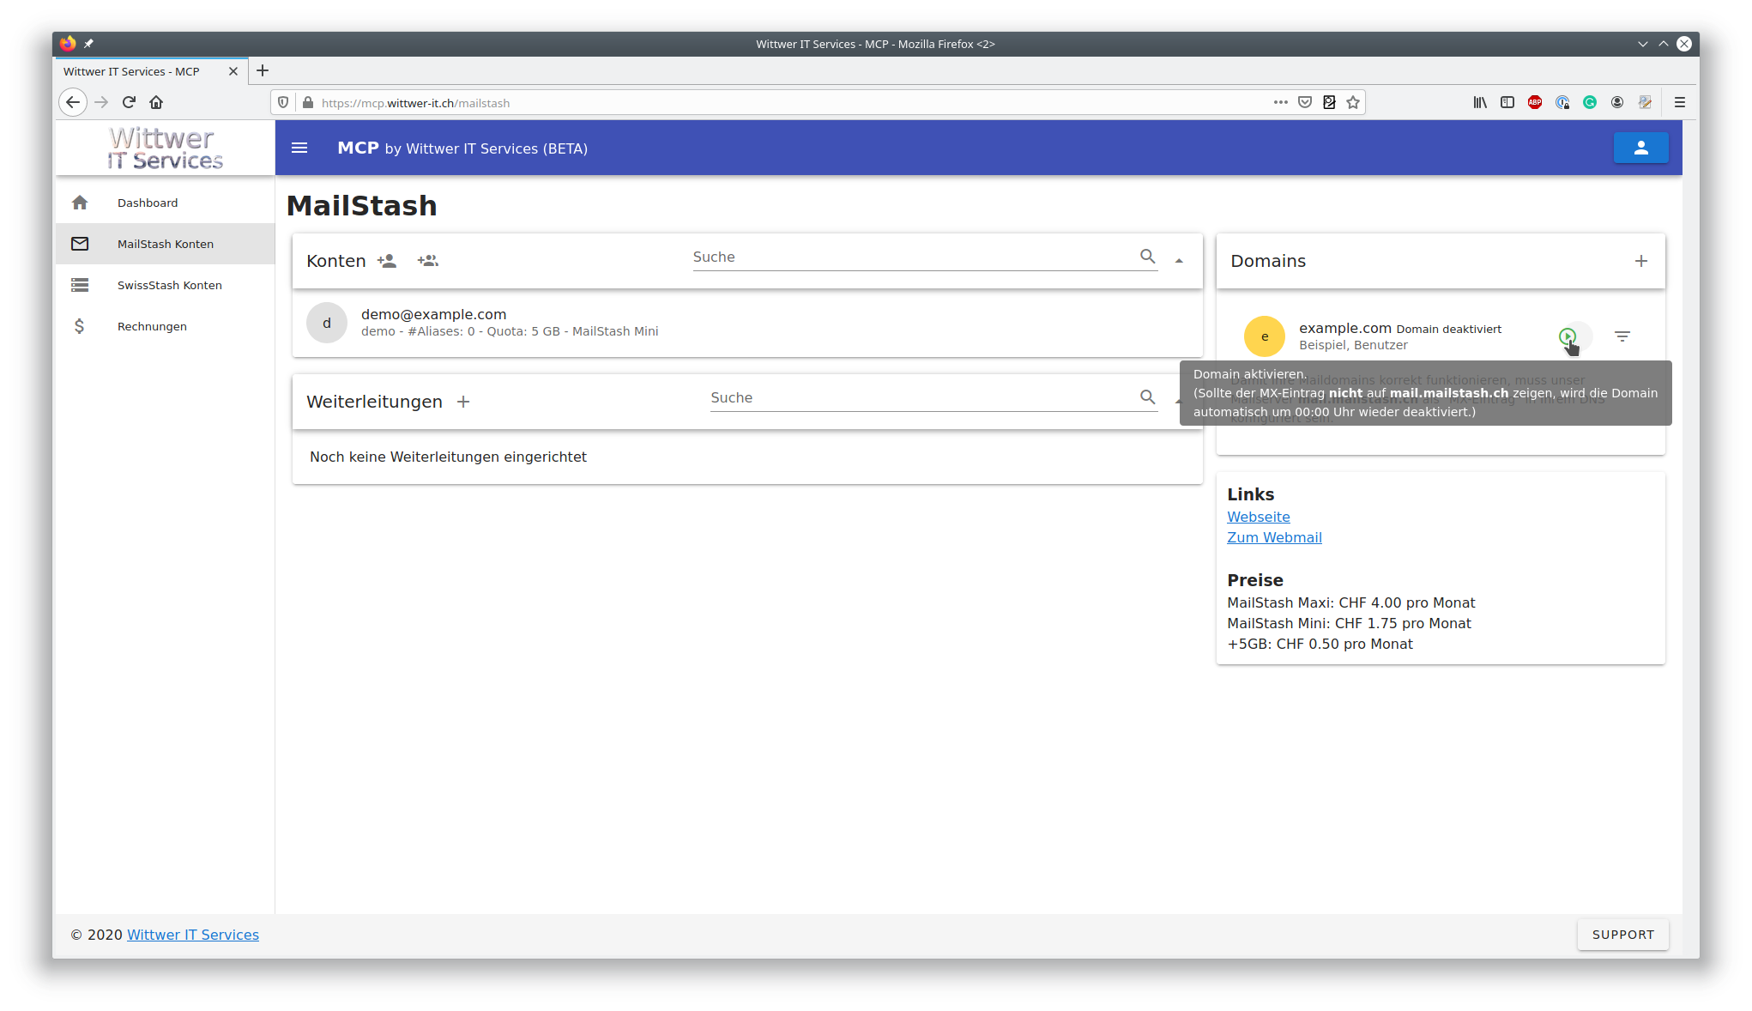Click the address bar URL
This screenshot has height=1011, width=1752.
coord(415,103)
